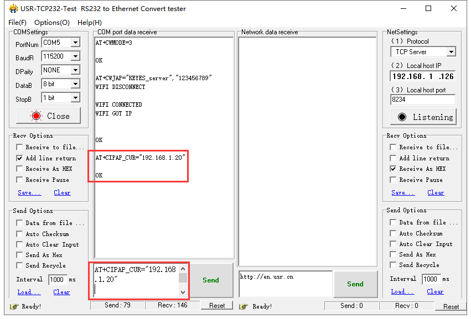
Task: Uncheck network Receive As HEX option
Action: (393, 169)
